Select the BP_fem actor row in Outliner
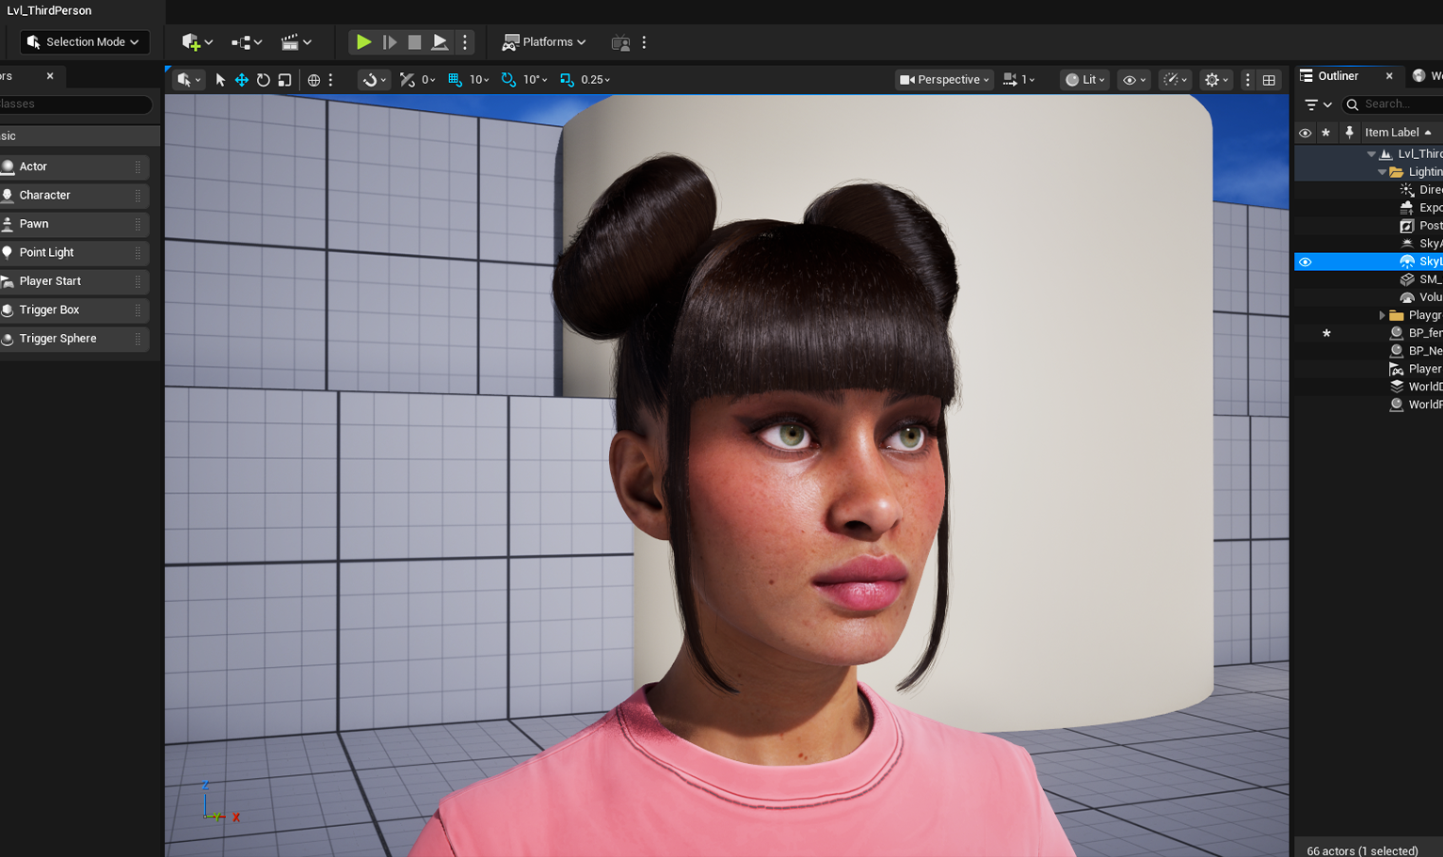The width and height of the screenshot is (1443, 857). click(1369, 333)
